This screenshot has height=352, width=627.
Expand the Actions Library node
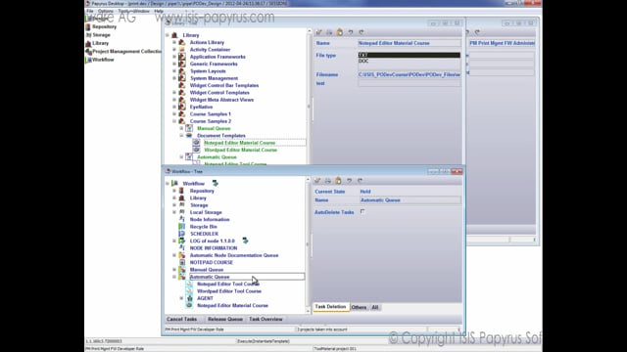174,42
